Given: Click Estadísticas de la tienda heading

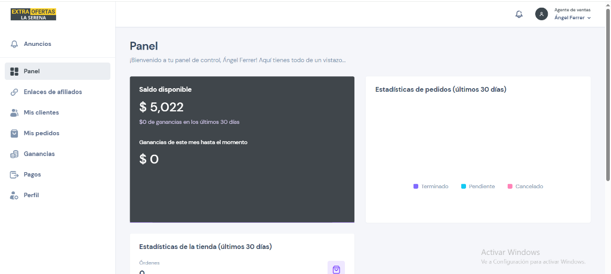Looking at the screenshot, I should pyautogui.click(x=205, y=247).
